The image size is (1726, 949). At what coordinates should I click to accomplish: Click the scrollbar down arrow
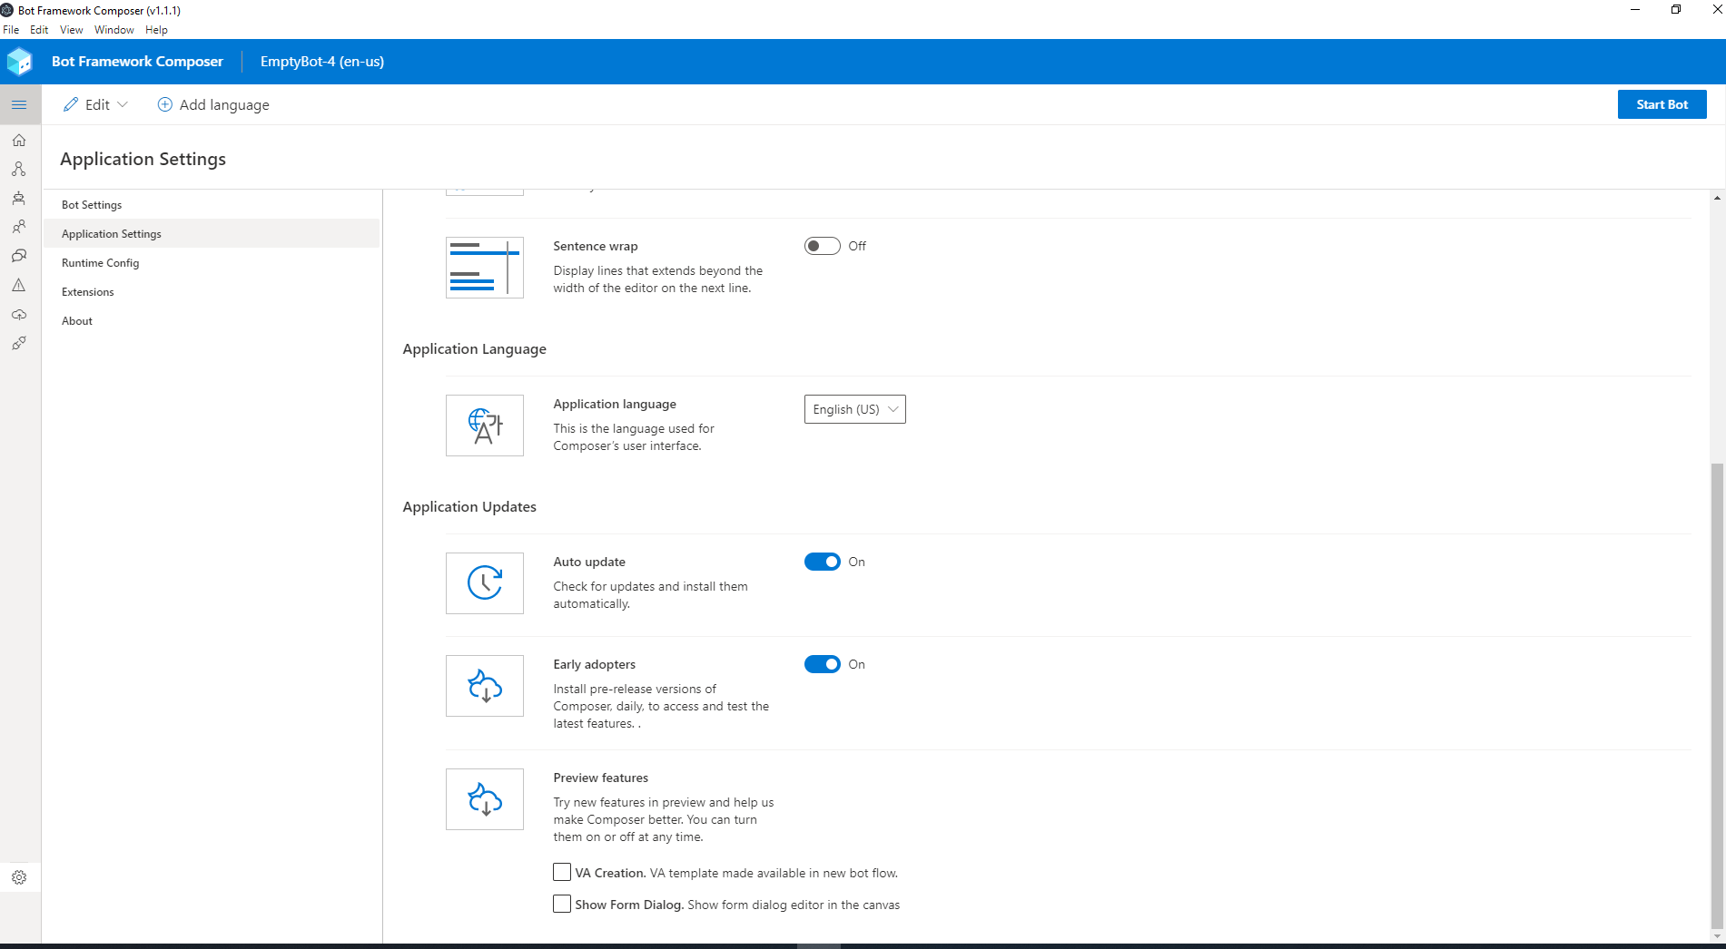(1717, 936)
